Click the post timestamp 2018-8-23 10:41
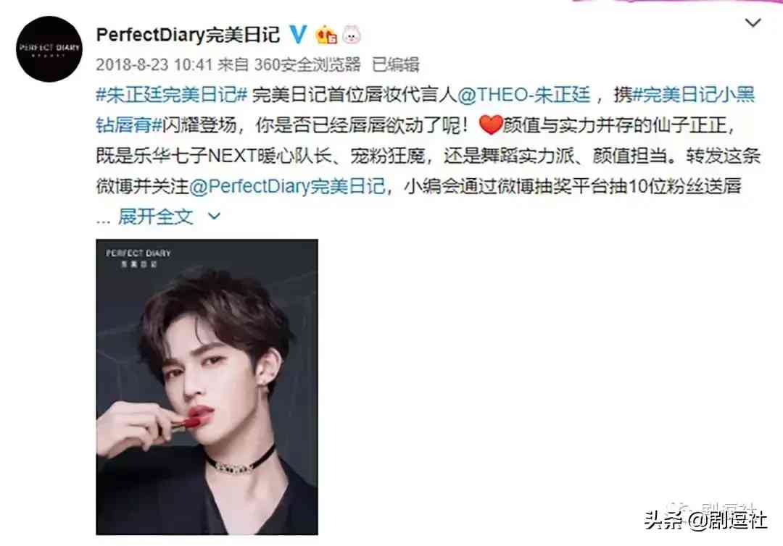 click(x=154, y=64)
